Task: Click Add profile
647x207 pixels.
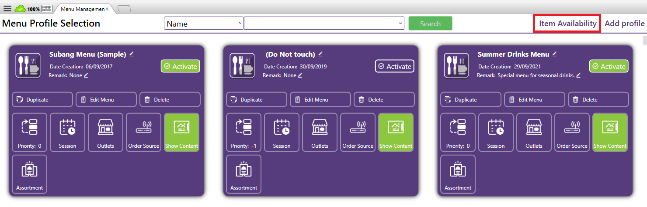Action: click(624, 24)
